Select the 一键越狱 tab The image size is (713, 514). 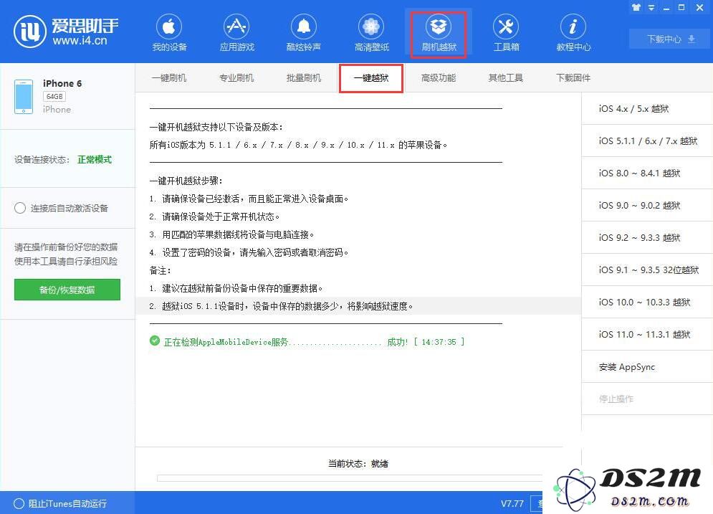click(371, 78)
